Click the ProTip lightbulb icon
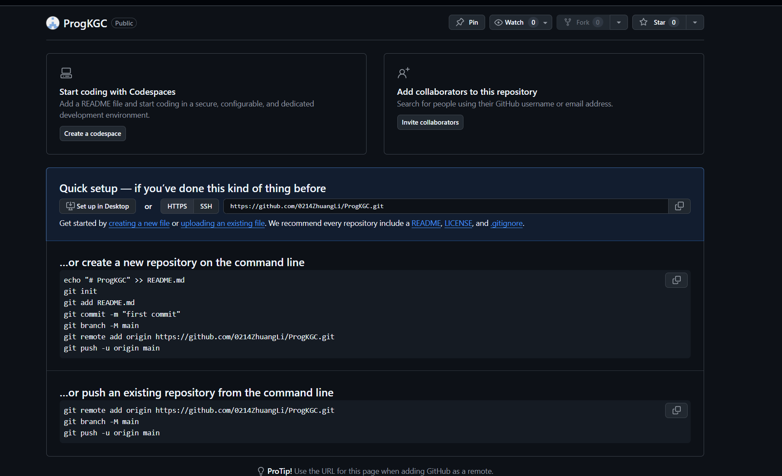This screenshot has height=476, width=782. click(x=261, y=471)
